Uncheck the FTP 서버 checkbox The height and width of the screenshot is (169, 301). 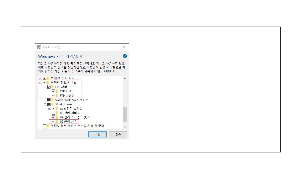tap(49, 87)
